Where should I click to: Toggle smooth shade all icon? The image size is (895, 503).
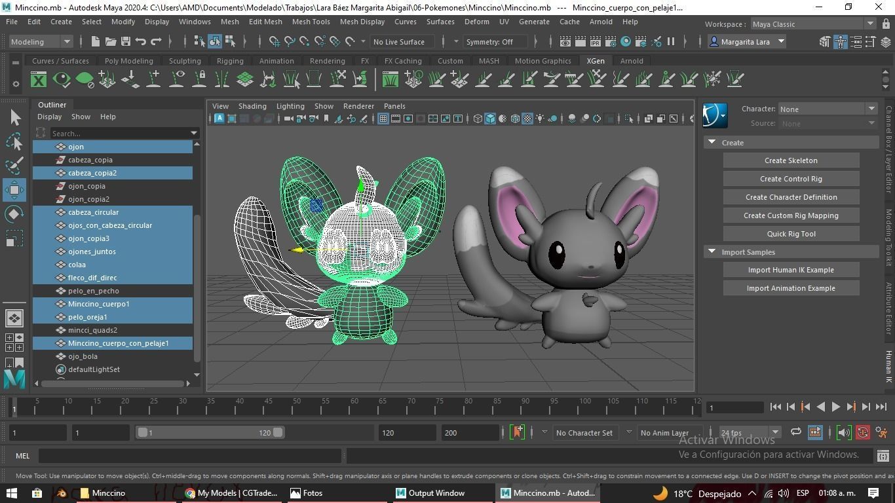pos(490,119)
